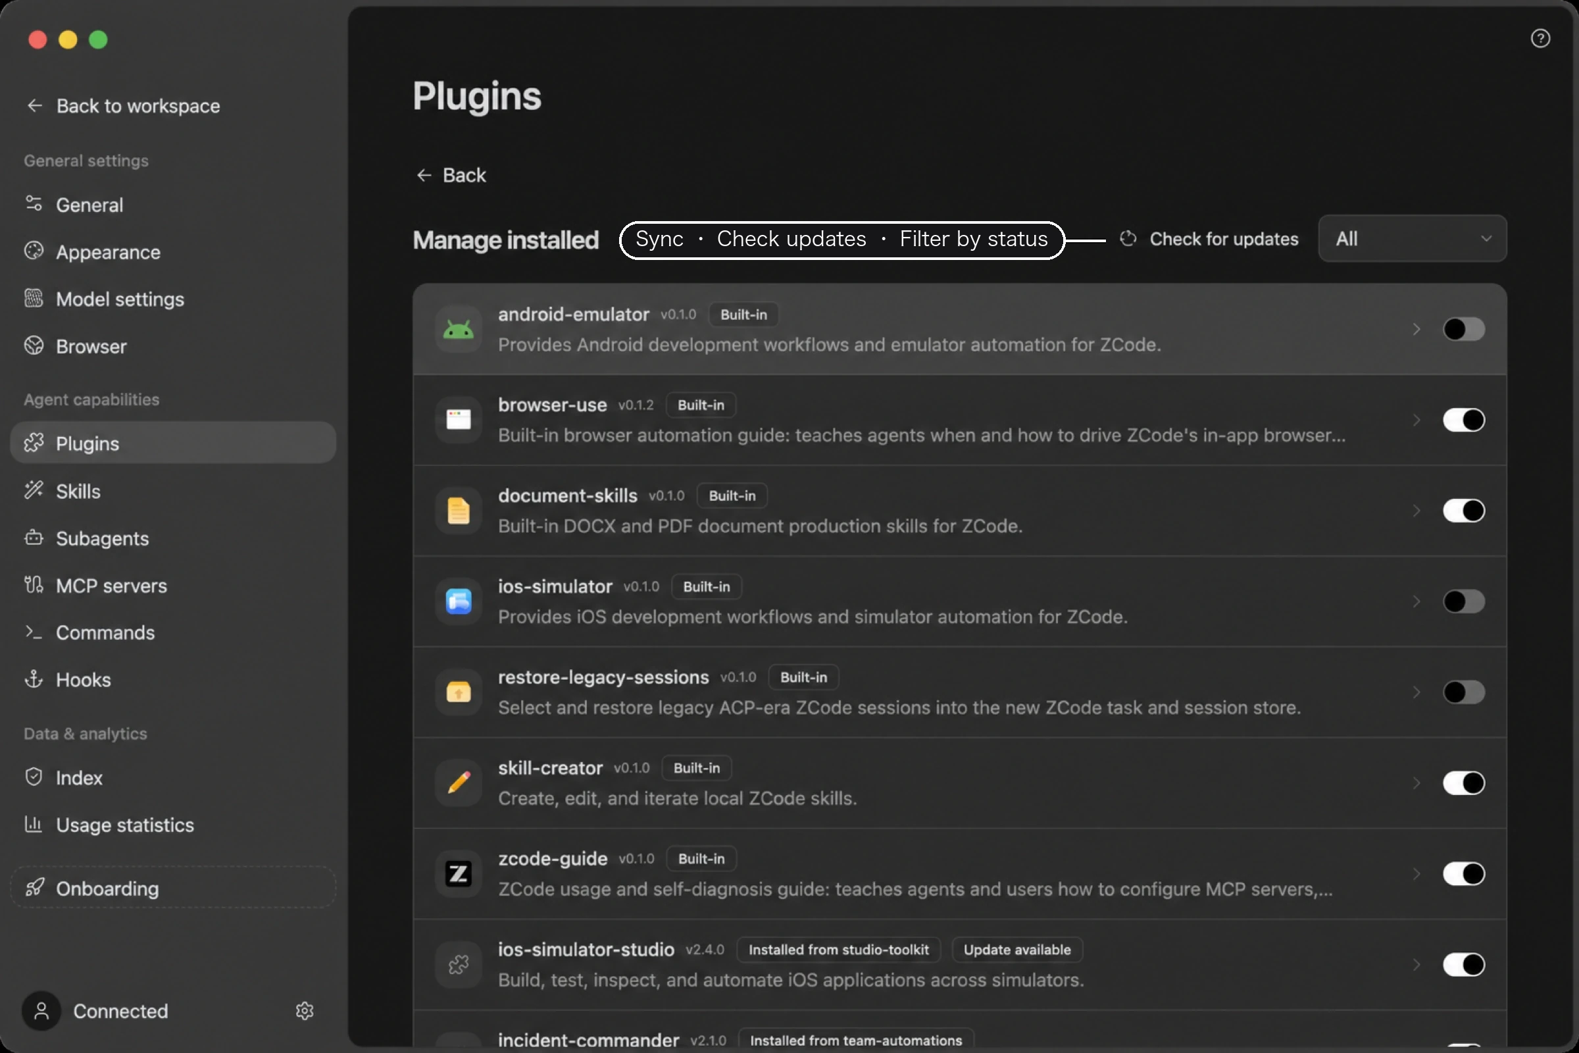
Task: Expand skill-creator details chevron
Action: click(x=1416, y=783)
